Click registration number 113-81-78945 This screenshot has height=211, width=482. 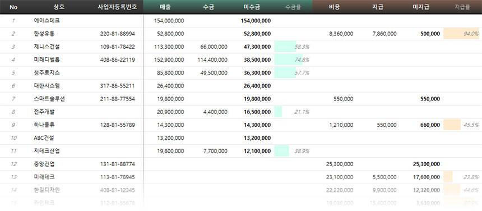(118, 177)
